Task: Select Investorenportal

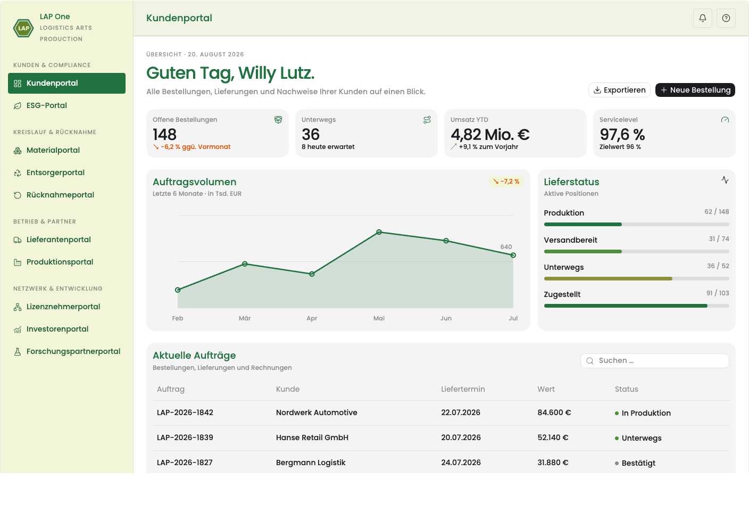Action: [x=66, y=329]
